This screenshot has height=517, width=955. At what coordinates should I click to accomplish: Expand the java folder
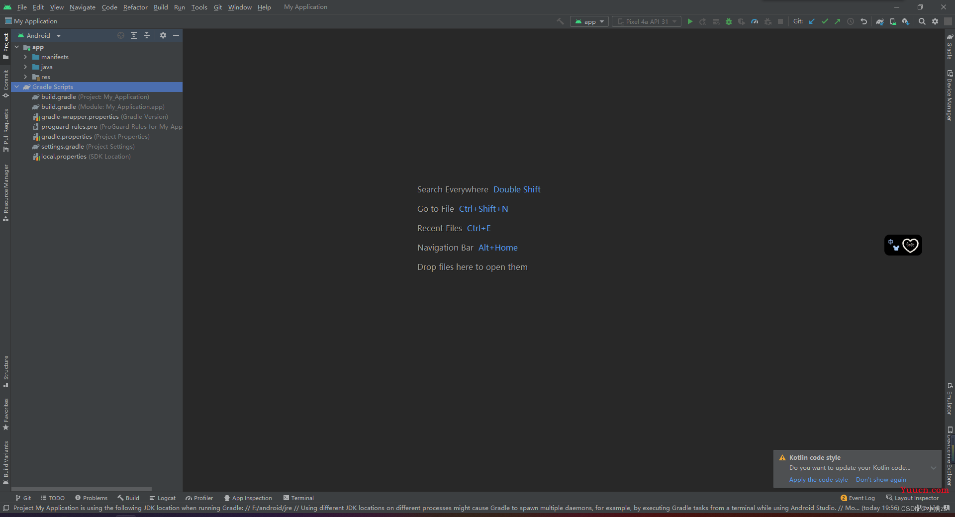25,67
